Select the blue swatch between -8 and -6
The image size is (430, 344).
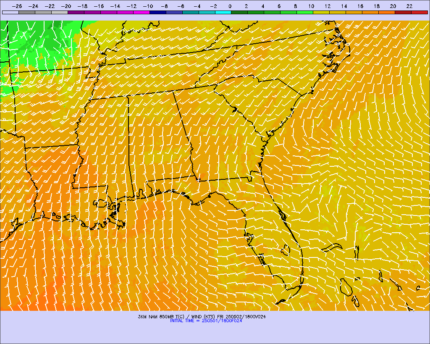(174, 12)
